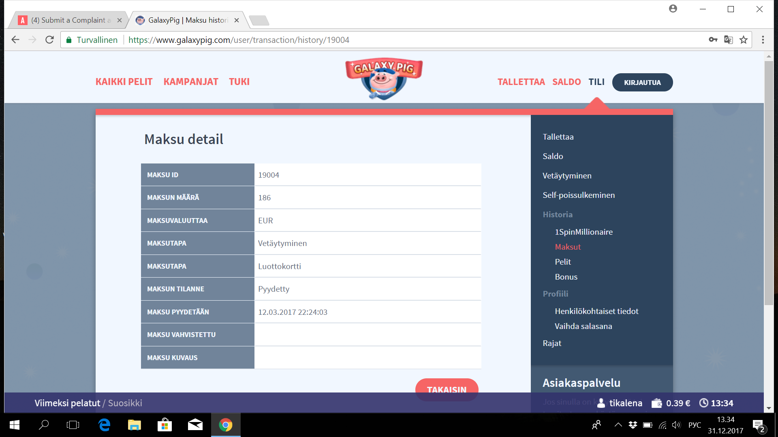The width and height of the screenshot is (778, 437).
Task: Open Maksut payments history link
Action: click(x=568, y=247)
